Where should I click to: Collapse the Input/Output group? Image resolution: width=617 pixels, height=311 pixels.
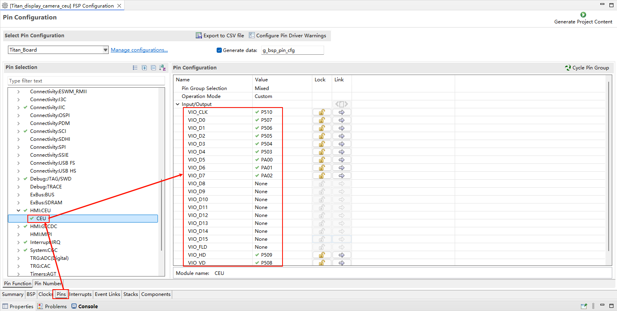point(178,104)
